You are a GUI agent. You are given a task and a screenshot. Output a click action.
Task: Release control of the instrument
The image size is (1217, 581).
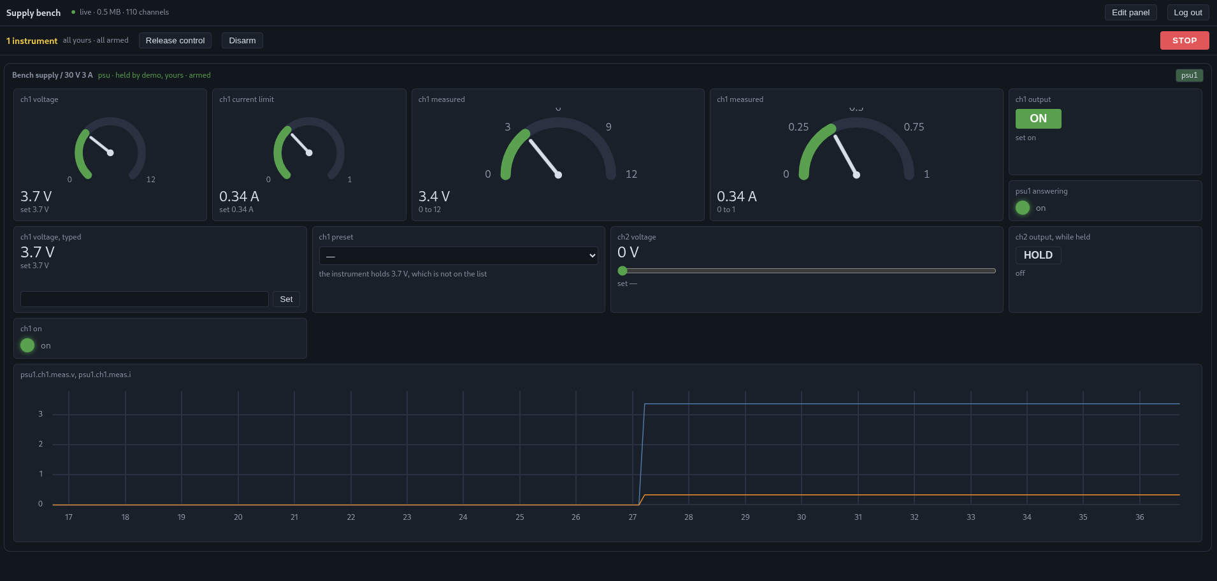(x=175, y=40)
